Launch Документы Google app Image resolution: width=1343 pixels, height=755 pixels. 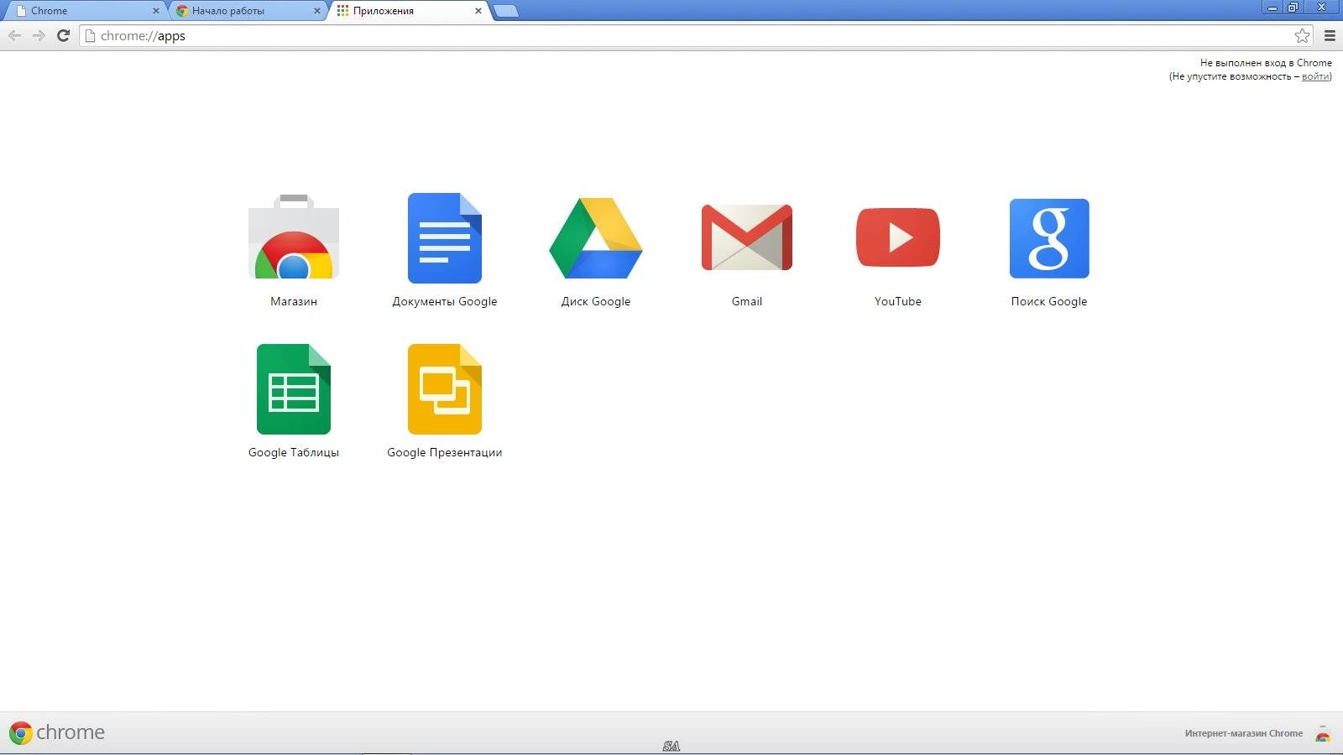(x=445, y=238)
